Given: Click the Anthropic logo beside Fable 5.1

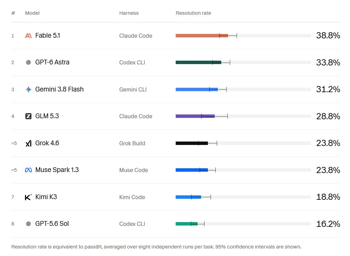Looking at the screenshot, I should pyautogui.click(x=28, y=36).
